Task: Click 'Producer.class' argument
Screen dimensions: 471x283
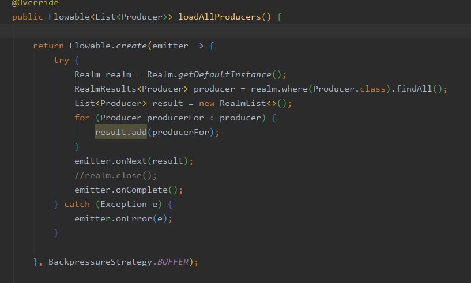Action: (349, 89)
